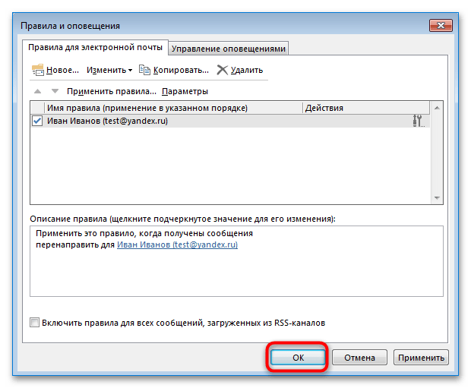Screen dimensions: 471x388
Task: Open the Изменить dropdown menu
Action: [109, 70]
